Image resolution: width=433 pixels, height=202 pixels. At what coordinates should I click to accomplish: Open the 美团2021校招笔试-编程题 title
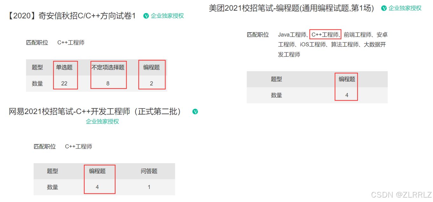pos(291,8)
